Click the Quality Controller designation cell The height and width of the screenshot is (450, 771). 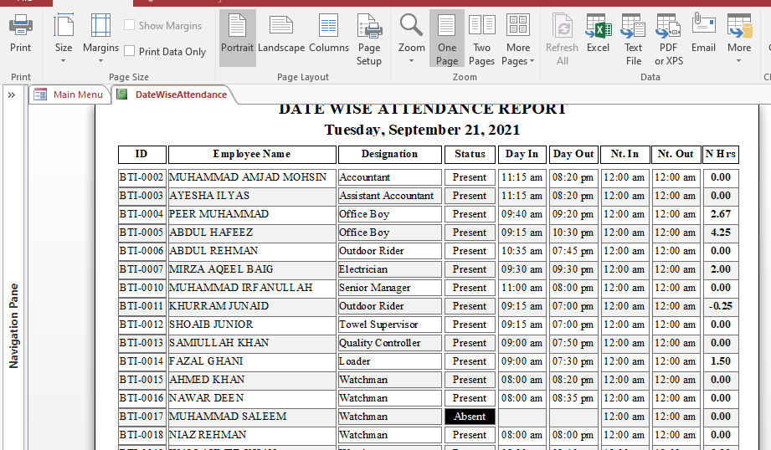(x=389, y=343)
